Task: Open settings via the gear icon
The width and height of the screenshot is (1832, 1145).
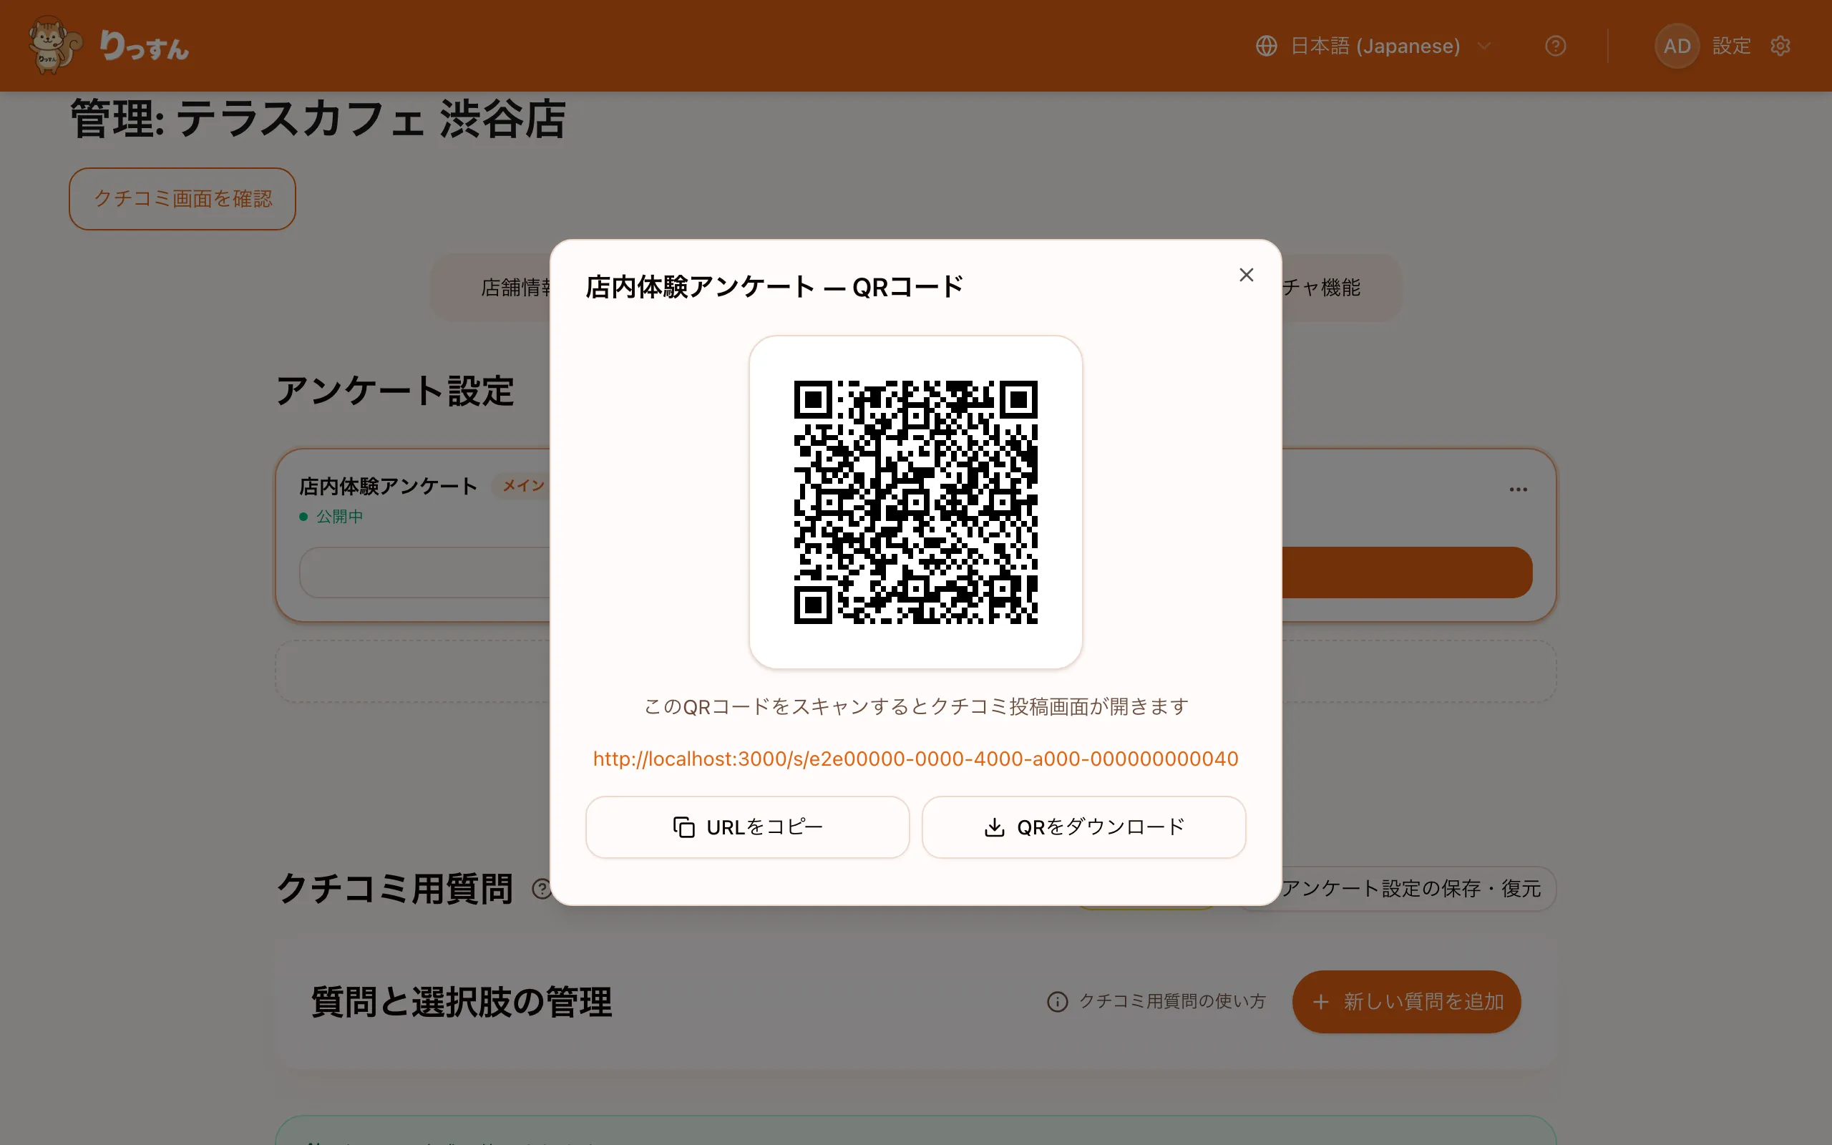Action: [x=1780, y=47]
